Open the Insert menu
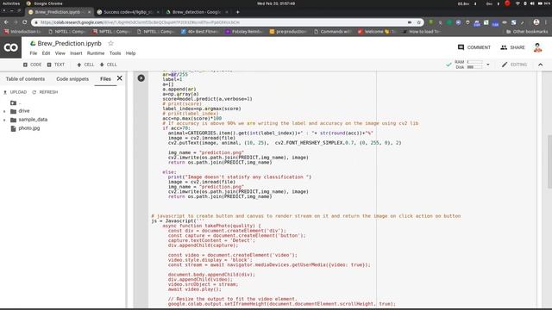 click(76, 53)
